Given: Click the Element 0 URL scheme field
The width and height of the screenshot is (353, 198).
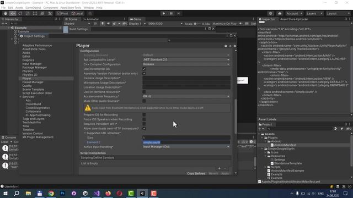Looking at the screenshot, I should pyautogui.click(x=186, y=142).
